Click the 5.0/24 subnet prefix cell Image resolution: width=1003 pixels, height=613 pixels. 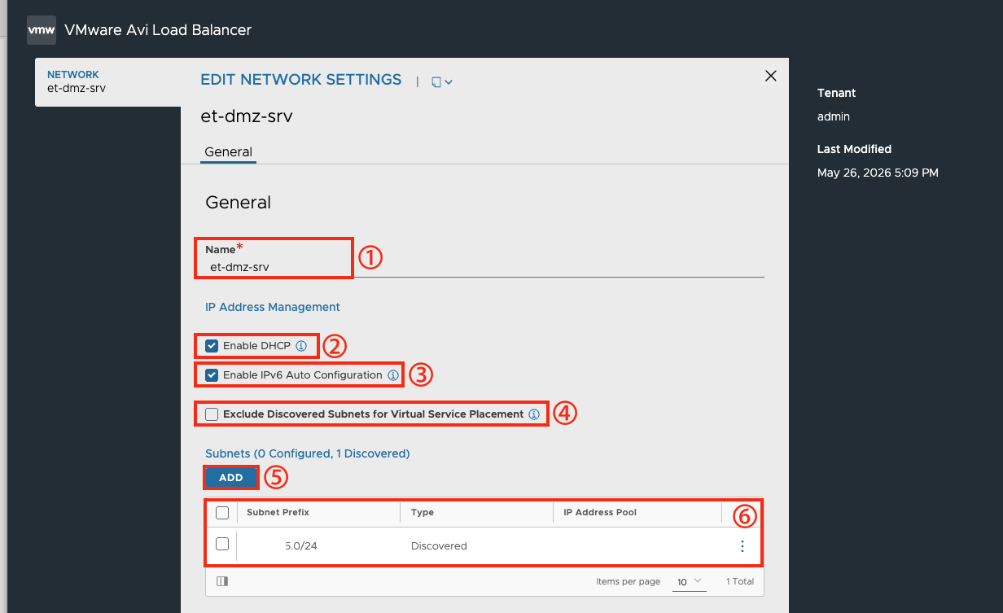(x=300, y=546)
